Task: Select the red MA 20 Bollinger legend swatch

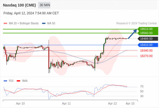Action: coord(5,23)
